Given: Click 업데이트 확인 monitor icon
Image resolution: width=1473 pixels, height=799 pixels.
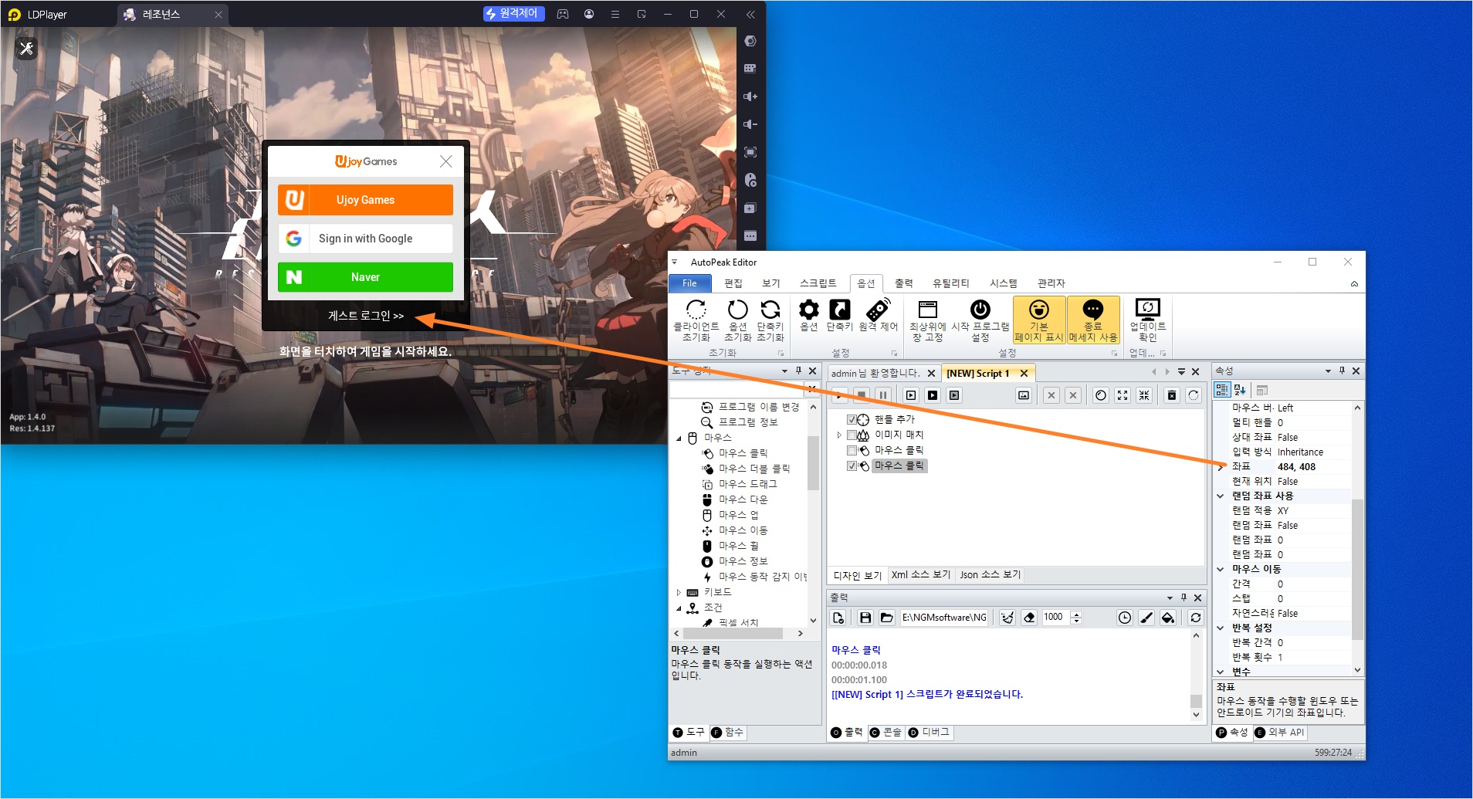Looking at the screenshot, I should [x=1147, y=320].
